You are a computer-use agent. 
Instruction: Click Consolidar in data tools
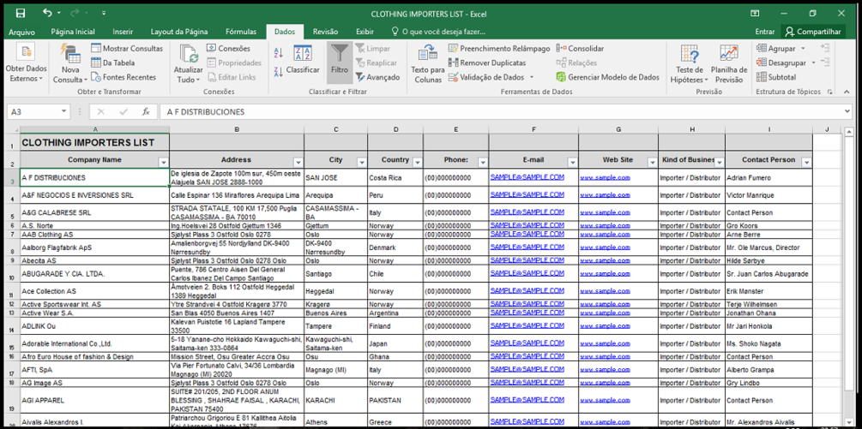pos(580,48)
